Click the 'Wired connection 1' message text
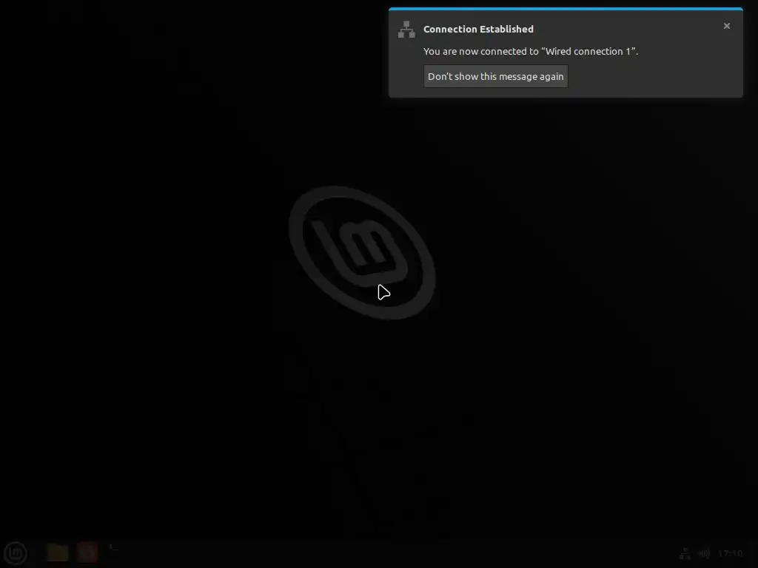Image resolution: width=758 pixels, height=568 pixels. click(531, 51)
